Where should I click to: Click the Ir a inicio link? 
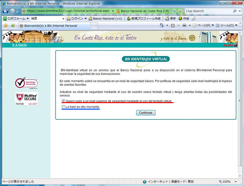pos(20,45)
